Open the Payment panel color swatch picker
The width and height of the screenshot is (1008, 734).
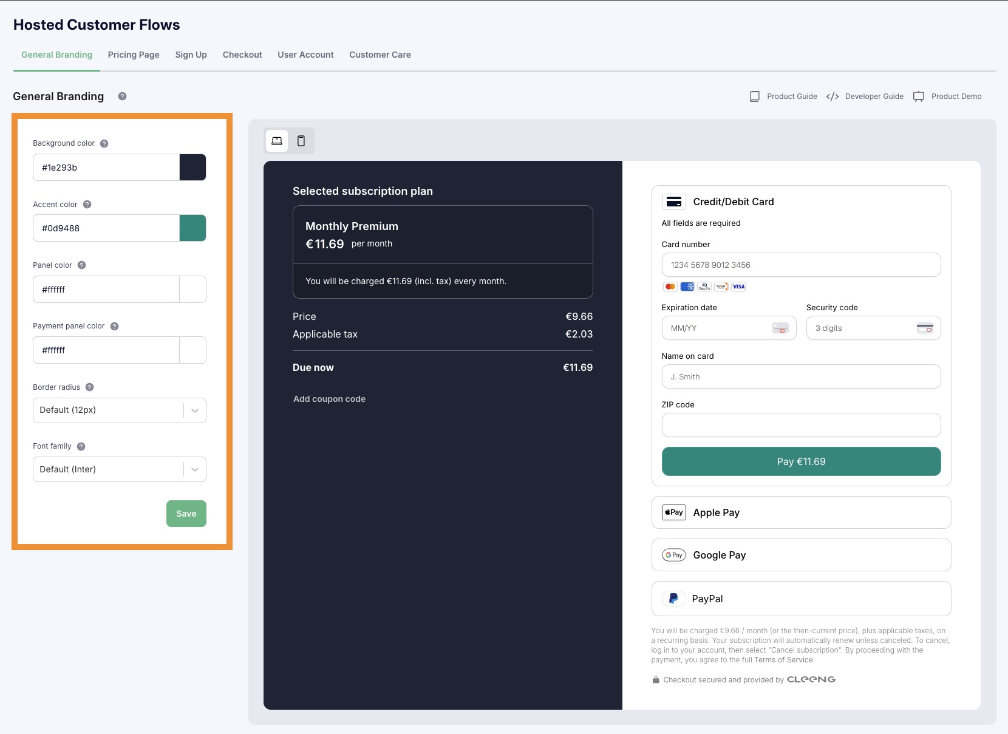[x=193, y=350]
